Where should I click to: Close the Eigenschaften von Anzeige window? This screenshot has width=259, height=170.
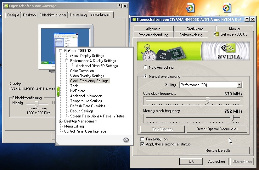[125, 6]
